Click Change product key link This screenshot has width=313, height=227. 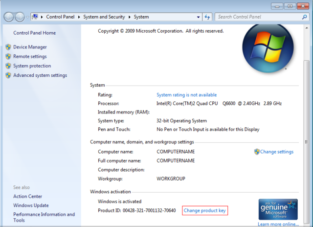pyautogui.click(x=205, y=210)
